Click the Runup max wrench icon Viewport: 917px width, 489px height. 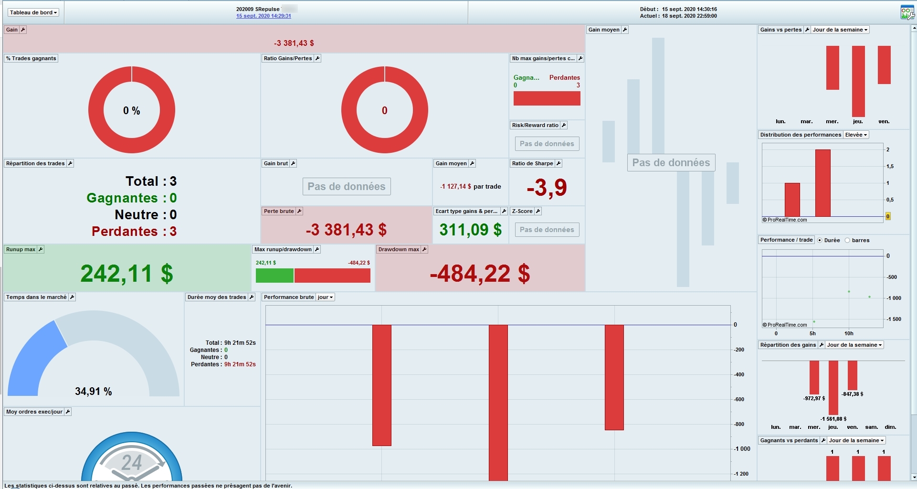tap(41, 249)
